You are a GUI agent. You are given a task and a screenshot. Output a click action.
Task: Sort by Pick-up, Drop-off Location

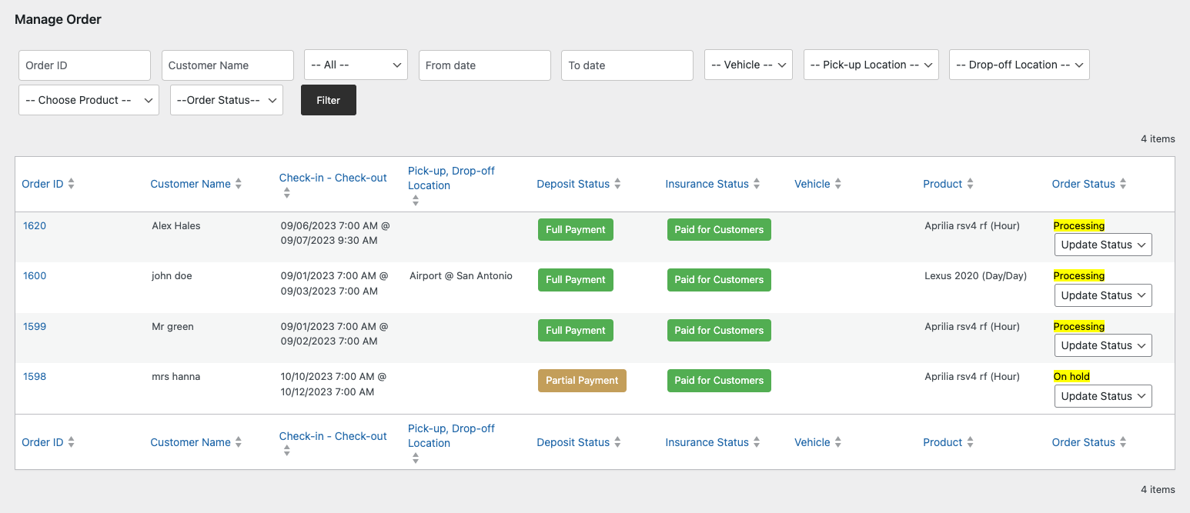[x=450, y=178]
